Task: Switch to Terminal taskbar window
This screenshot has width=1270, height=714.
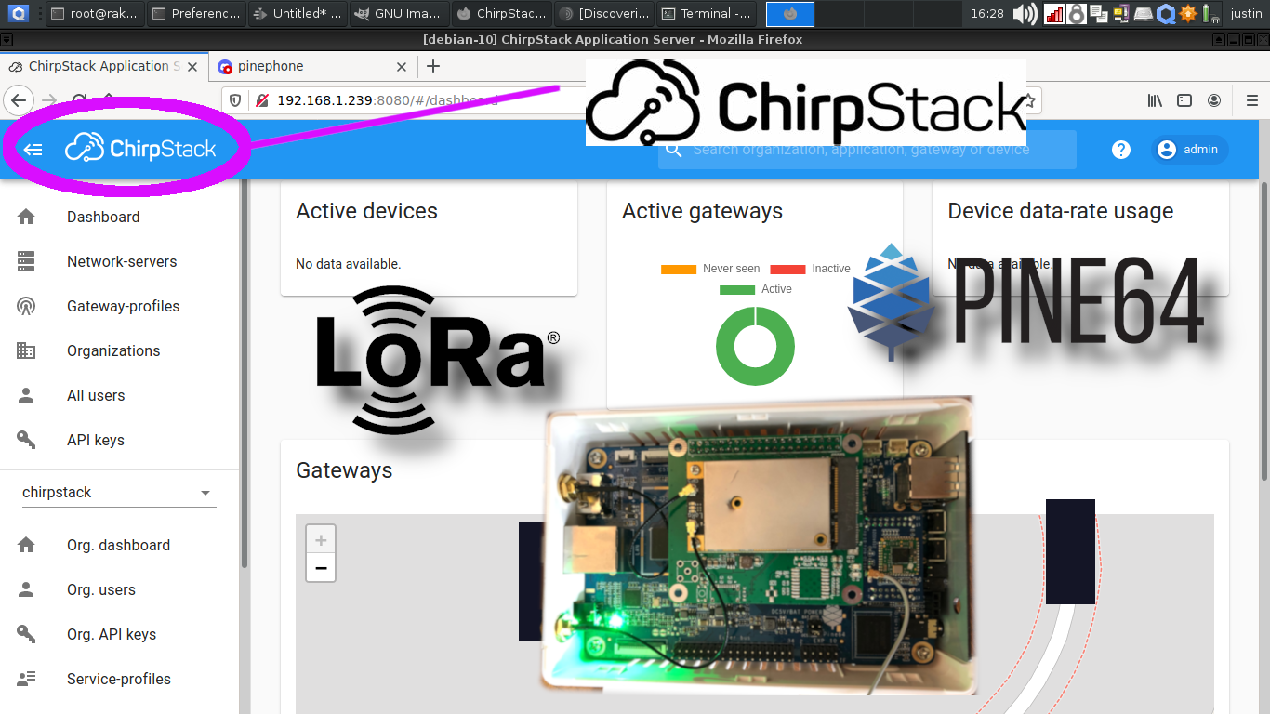Action: [x=705, y=14]
